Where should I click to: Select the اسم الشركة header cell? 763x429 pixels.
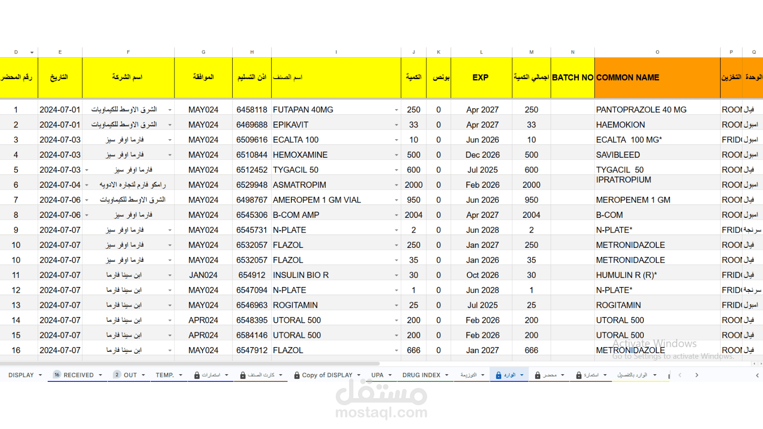point(128,78)
